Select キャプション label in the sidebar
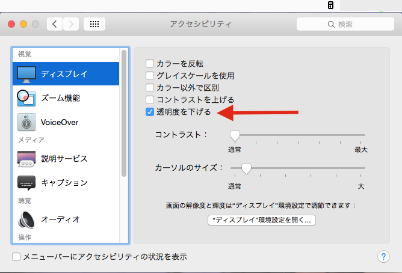The height and width of the screenshot is (273, 402). tap(64, 183)
